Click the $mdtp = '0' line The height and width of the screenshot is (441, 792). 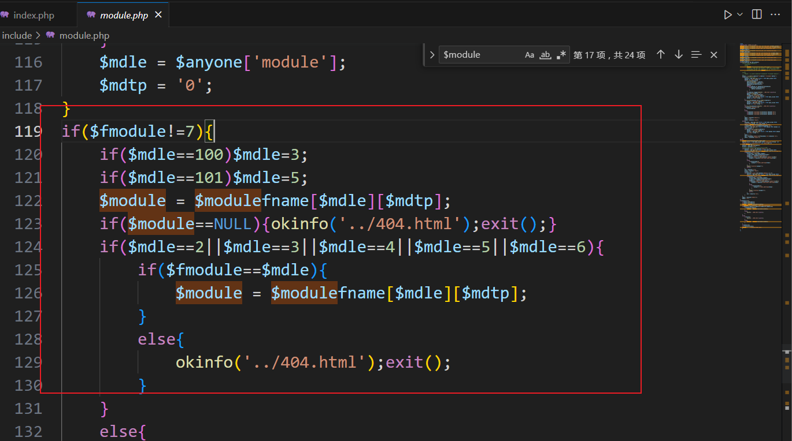(156, 85)
